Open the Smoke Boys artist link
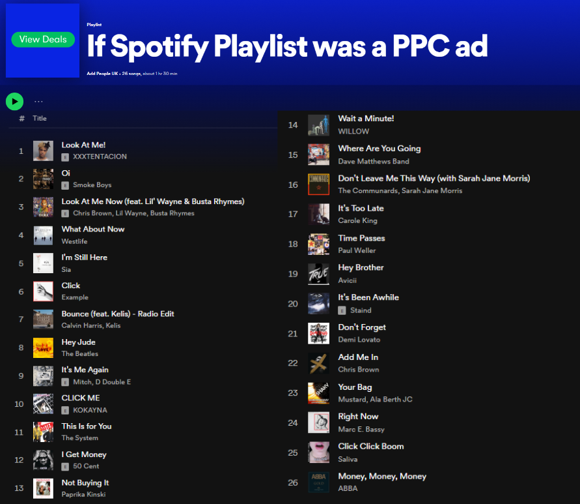Image resolution: width=580 pixels, height=504 pixels. (x=92, y=185)
